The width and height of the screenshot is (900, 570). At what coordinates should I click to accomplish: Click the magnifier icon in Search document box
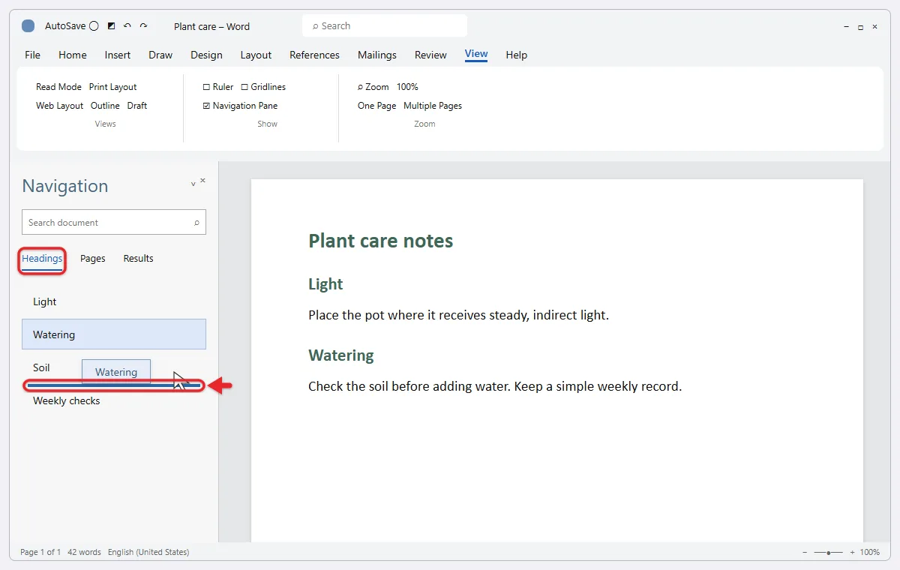coord(197,223)
